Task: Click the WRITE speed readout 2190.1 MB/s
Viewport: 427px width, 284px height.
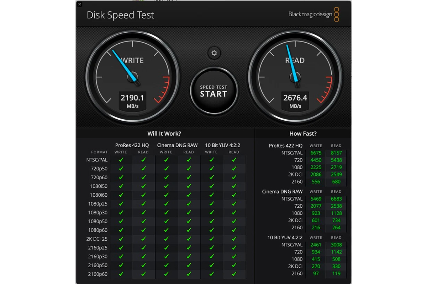Action: [132, 101]
